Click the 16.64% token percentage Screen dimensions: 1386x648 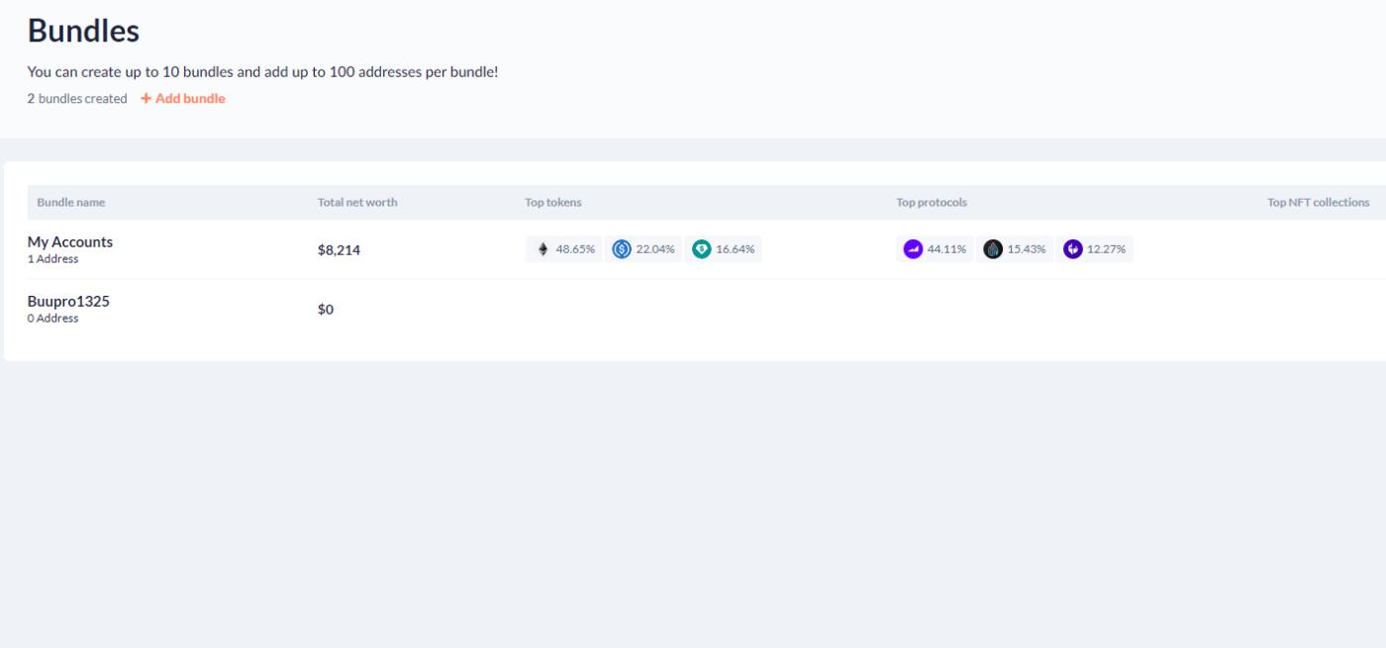(736, 249)
